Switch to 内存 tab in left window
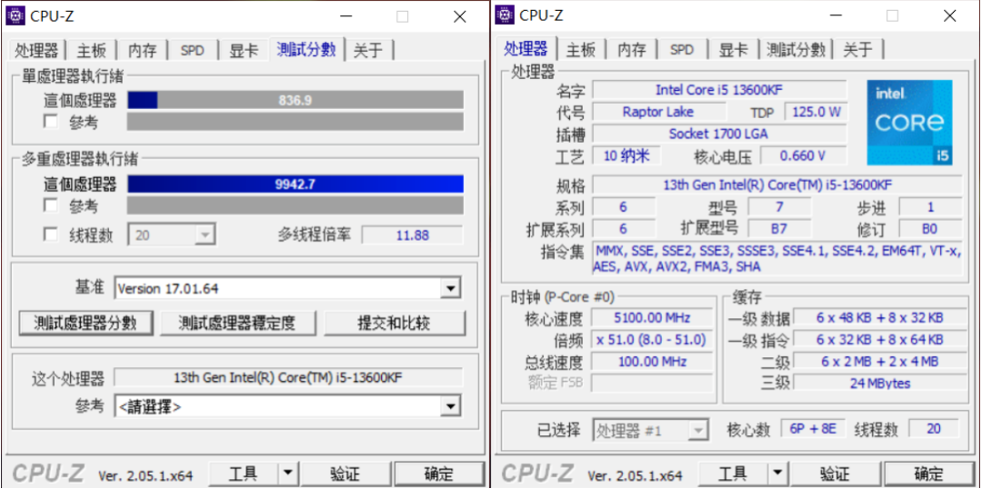The height and width of the screenshot is (489, 982). [x=142, y=50]
